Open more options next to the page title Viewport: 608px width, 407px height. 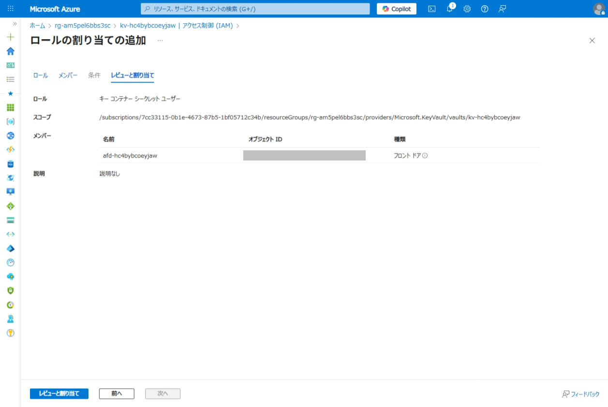pos(160,41)
